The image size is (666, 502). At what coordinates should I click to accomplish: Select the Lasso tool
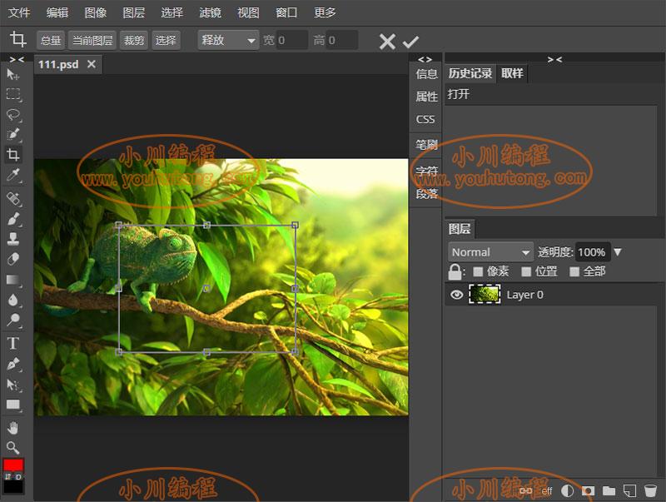(12, 115)
